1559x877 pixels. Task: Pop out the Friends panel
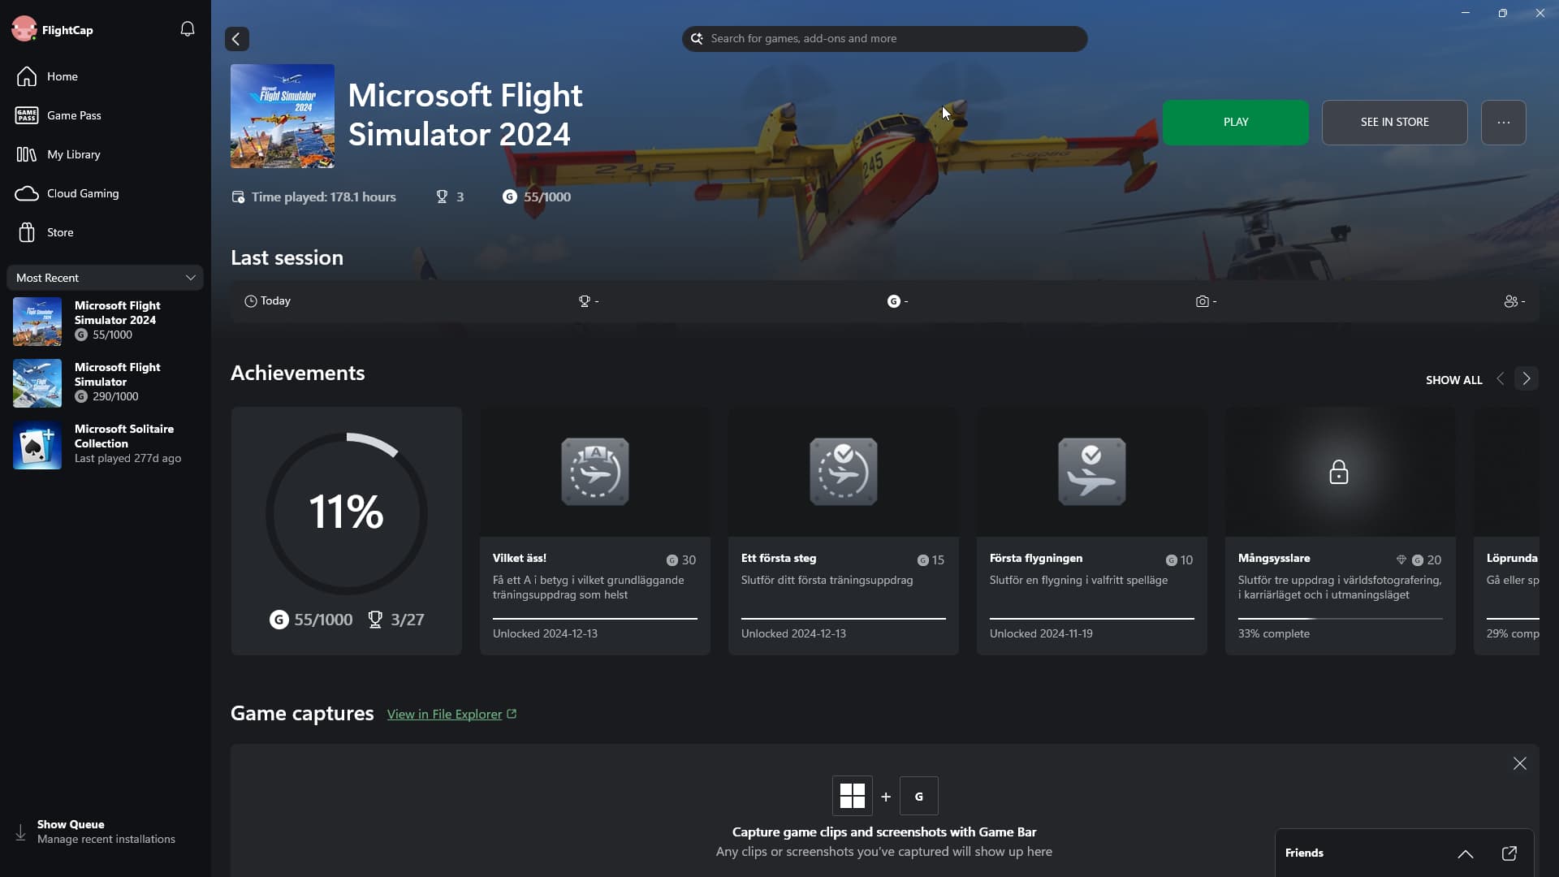(1509, 853)
